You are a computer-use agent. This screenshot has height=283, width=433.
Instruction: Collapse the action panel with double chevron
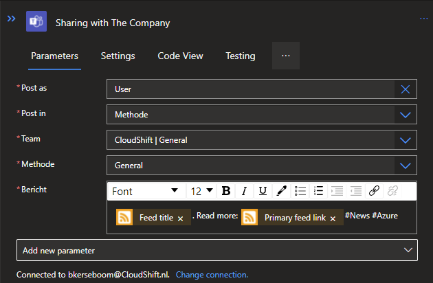[11, 19]
